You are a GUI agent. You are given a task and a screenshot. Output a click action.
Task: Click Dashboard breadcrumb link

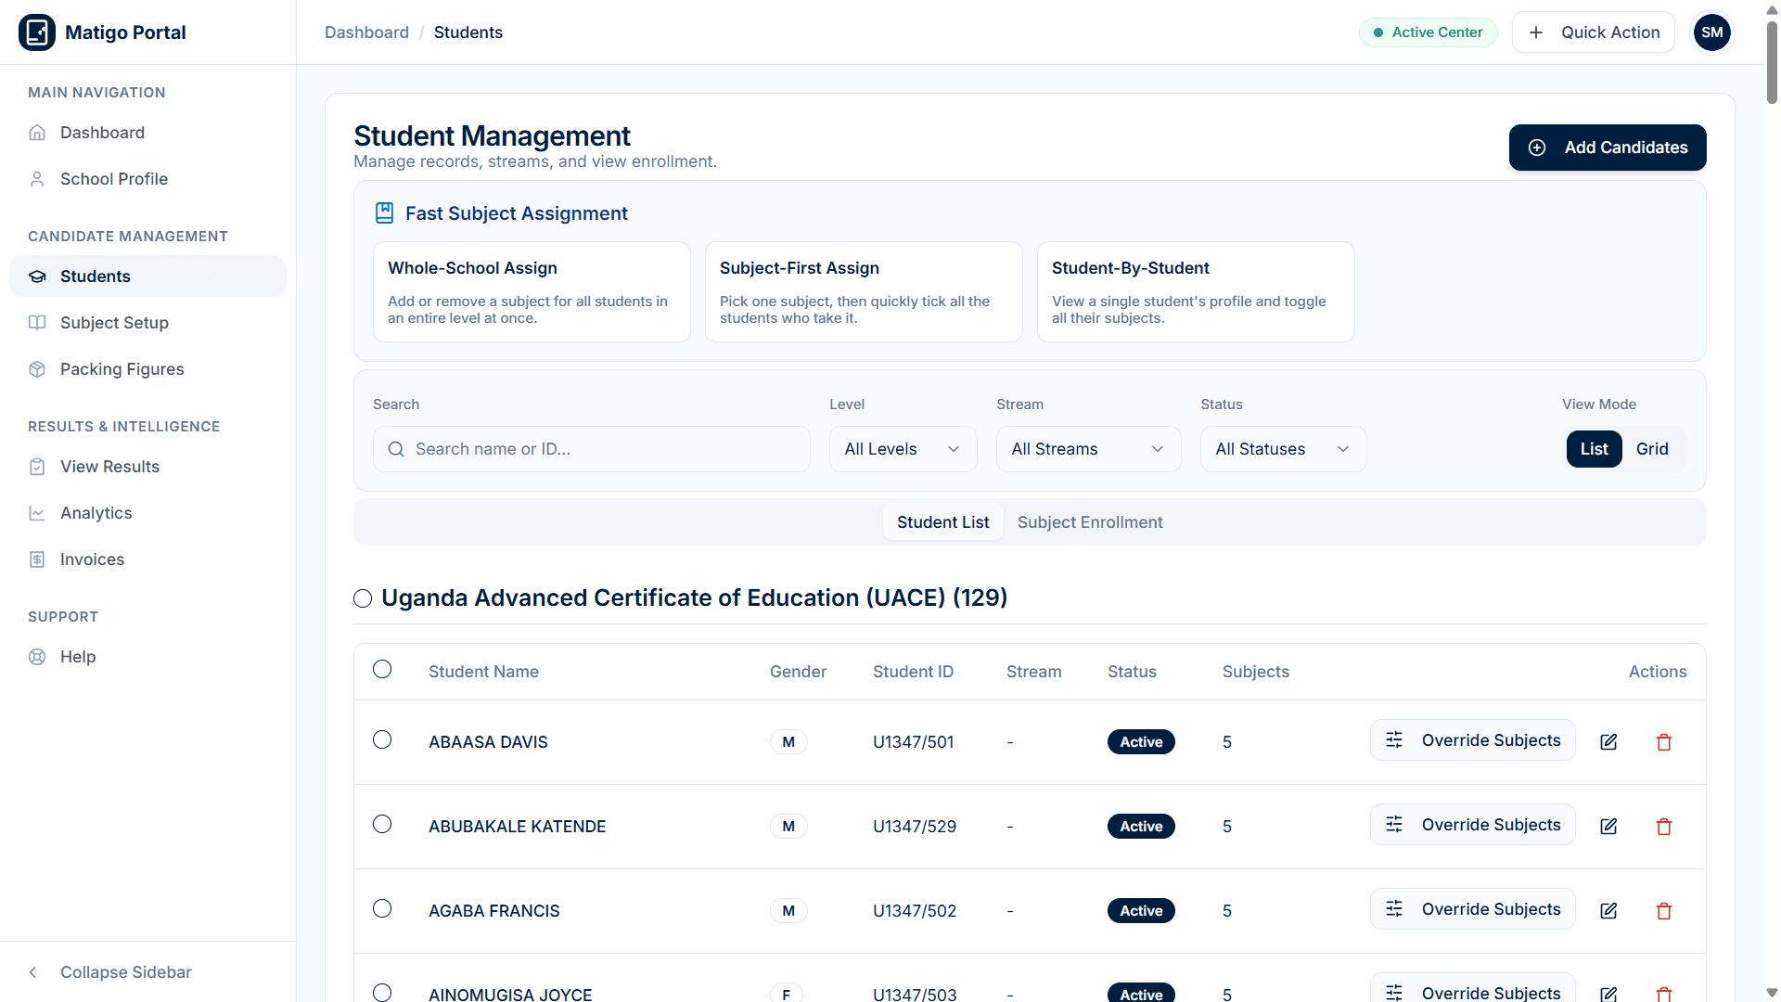pos(366,32)
